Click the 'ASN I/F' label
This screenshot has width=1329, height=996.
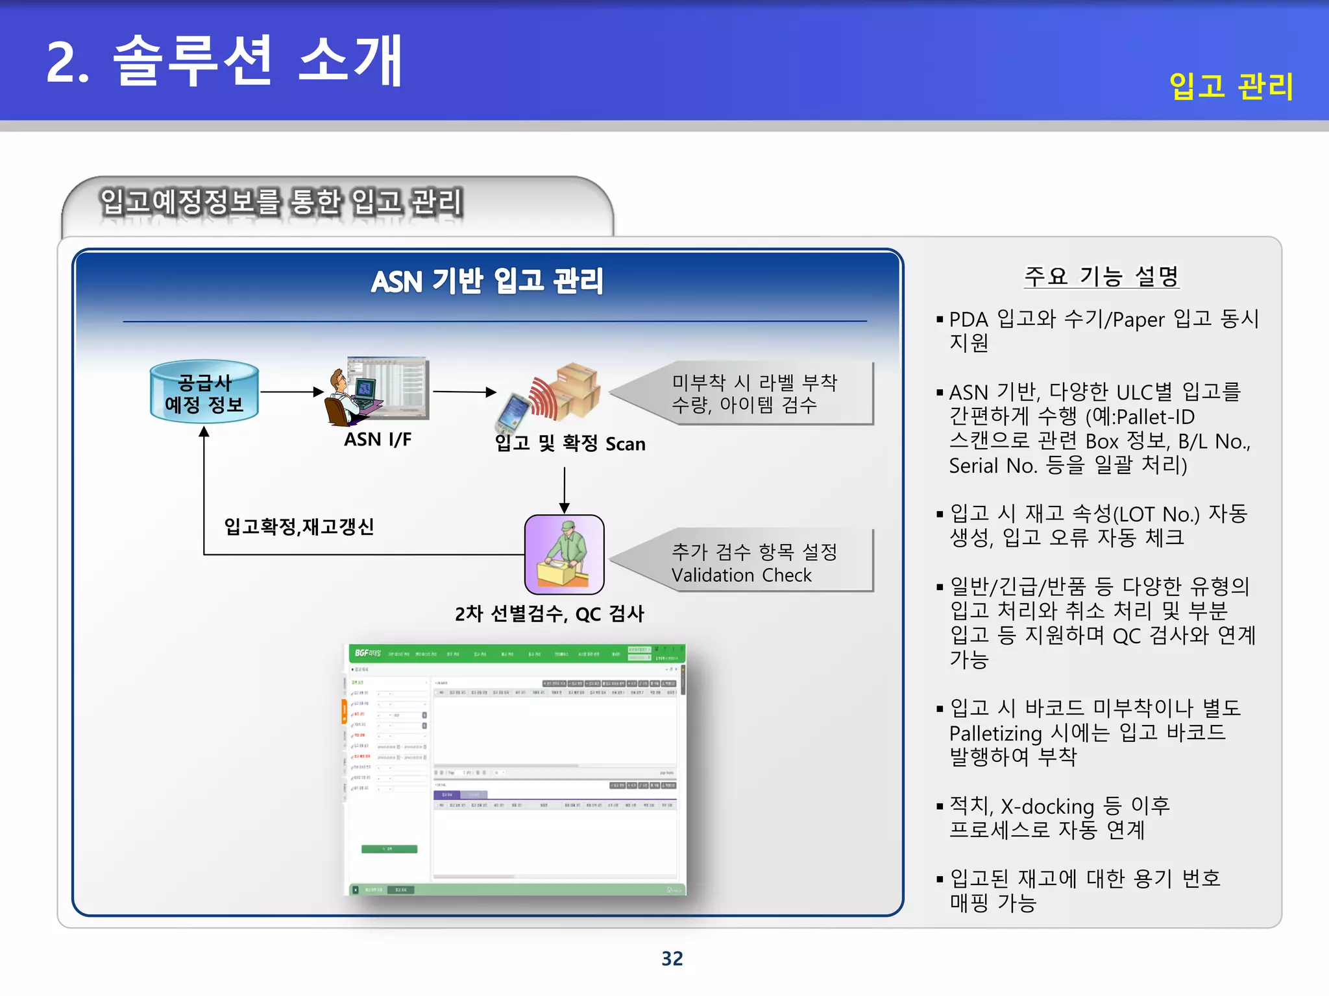click(378, 440)
